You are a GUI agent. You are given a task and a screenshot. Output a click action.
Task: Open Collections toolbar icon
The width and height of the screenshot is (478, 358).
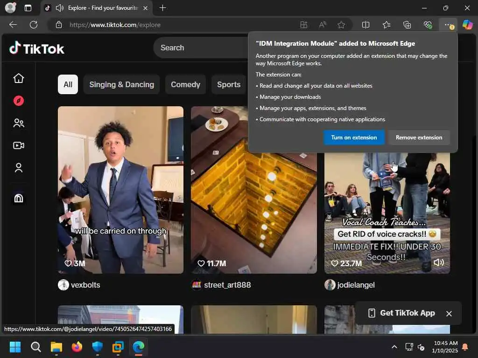click(407, 25)
